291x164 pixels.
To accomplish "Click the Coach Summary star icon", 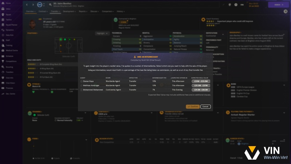I will click(x=203, y=20).
